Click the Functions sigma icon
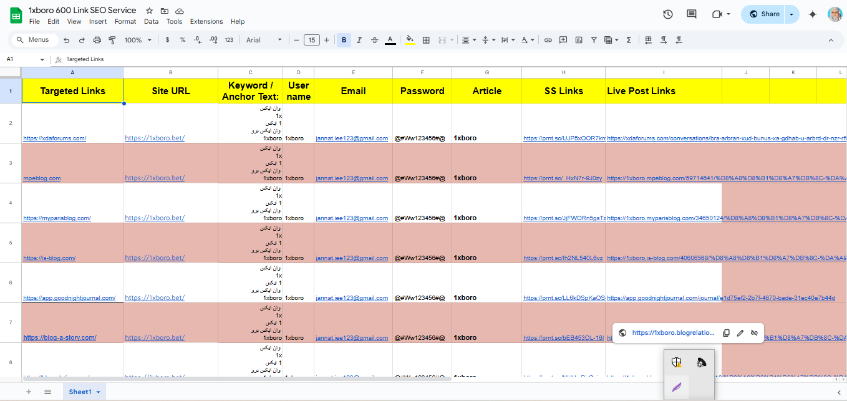Screen dimensions: 847x401 (x=629, y=40)
